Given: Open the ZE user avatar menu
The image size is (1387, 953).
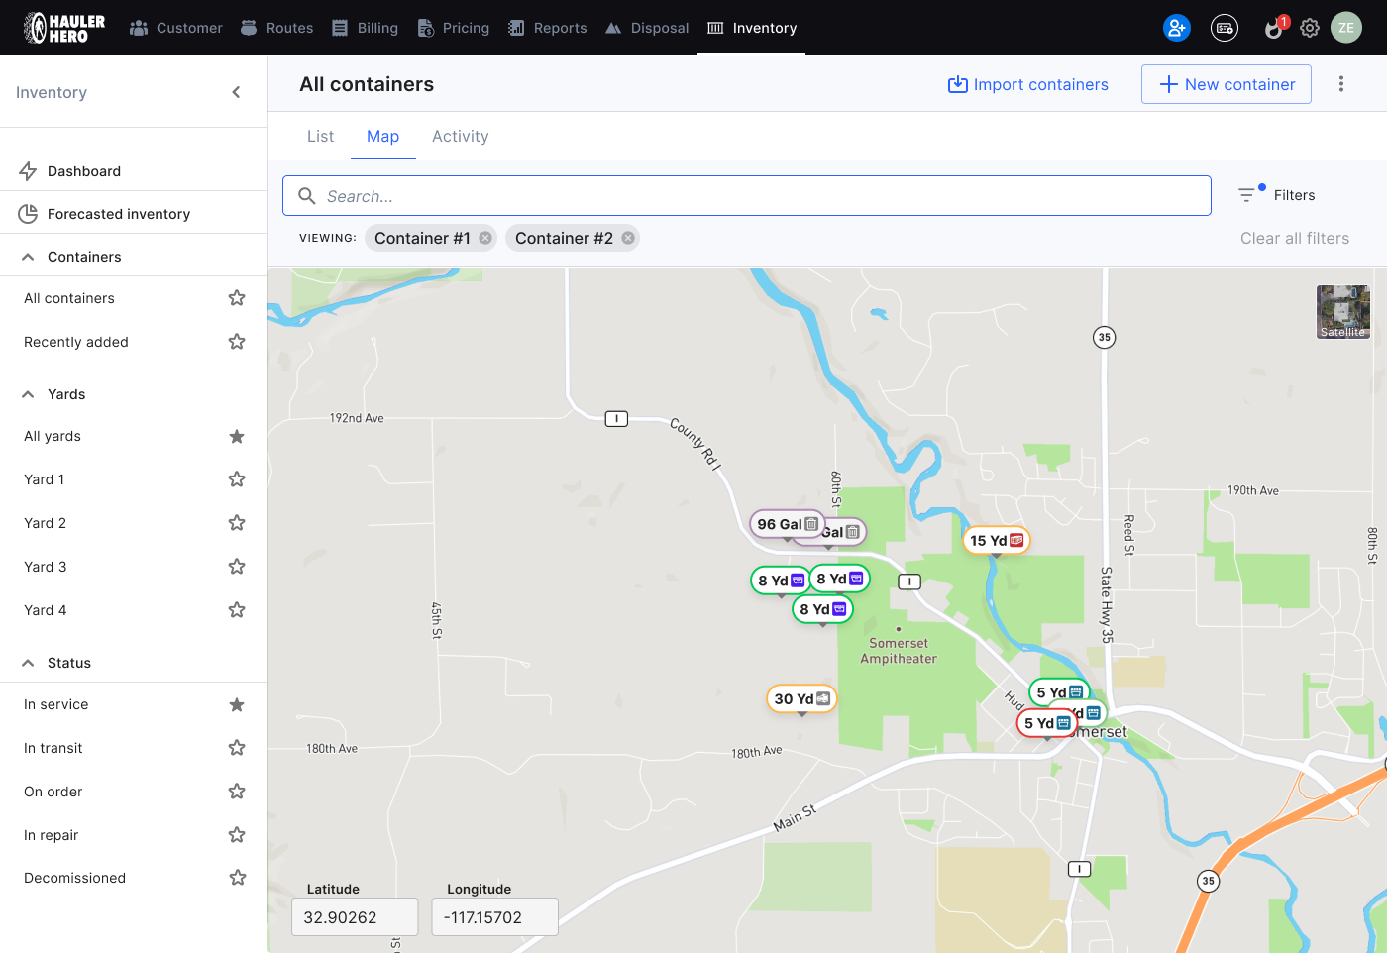Looking at the screenshot, I should coord(1346,28).
